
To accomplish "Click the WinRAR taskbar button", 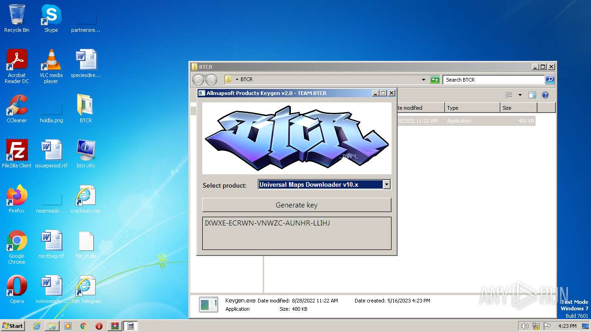I will pyautogui.click(x=115, y=326).
